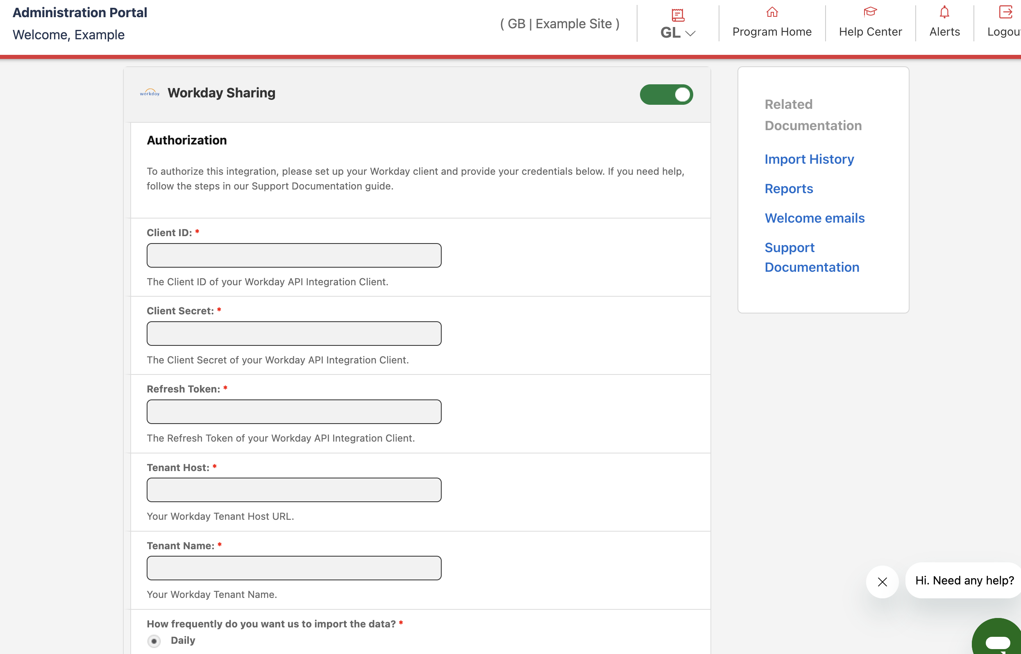The image size is (1021, 654).
Task: Dismiss the 'Need any help?' chat prompt
Action: (x=882, y=582)
